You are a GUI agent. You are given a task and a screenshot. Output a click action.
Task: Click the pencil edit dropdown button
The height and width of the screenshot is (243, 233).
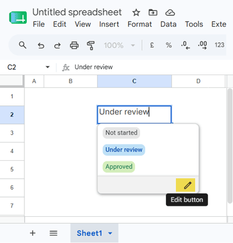coord(185,185)
